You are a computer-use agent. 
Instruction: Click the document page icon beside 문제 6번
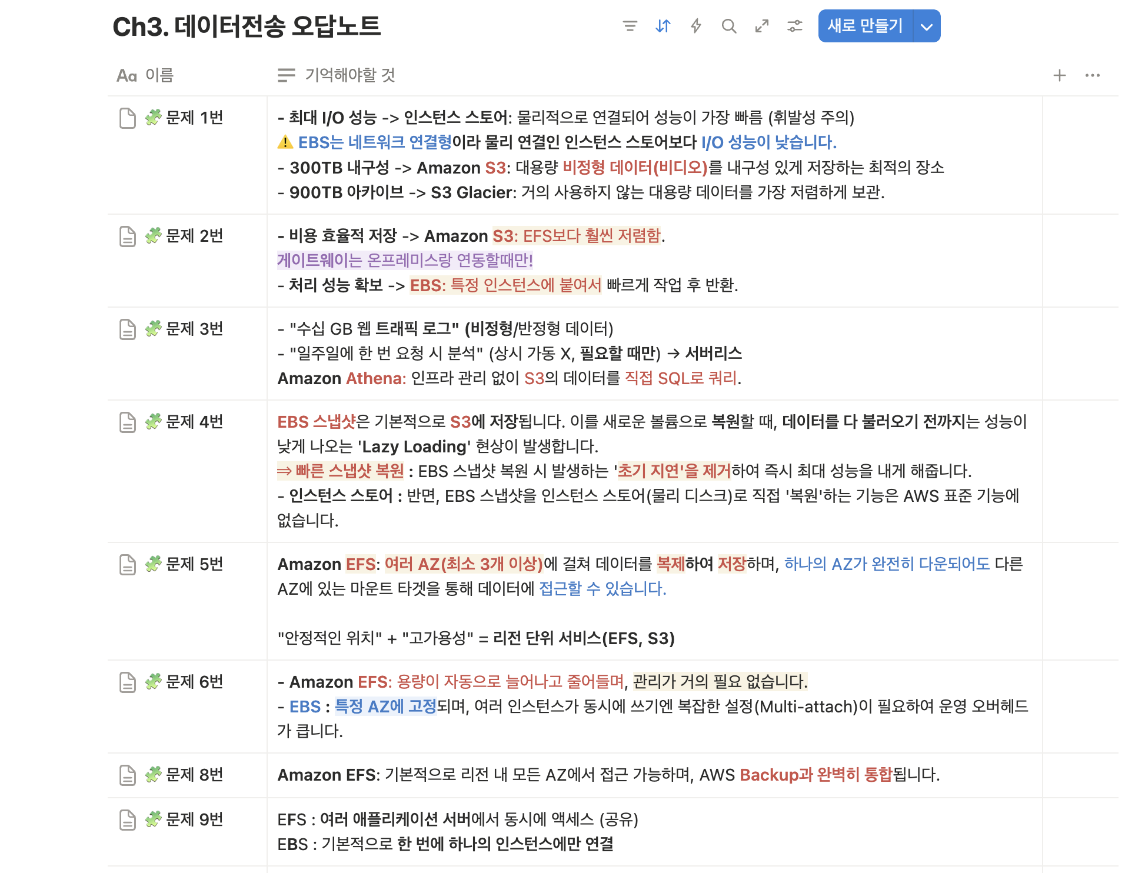click(x=127, y=681)
